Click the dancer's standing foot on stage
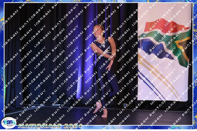This screenshot has width=197, height=131. coord(105,114)
